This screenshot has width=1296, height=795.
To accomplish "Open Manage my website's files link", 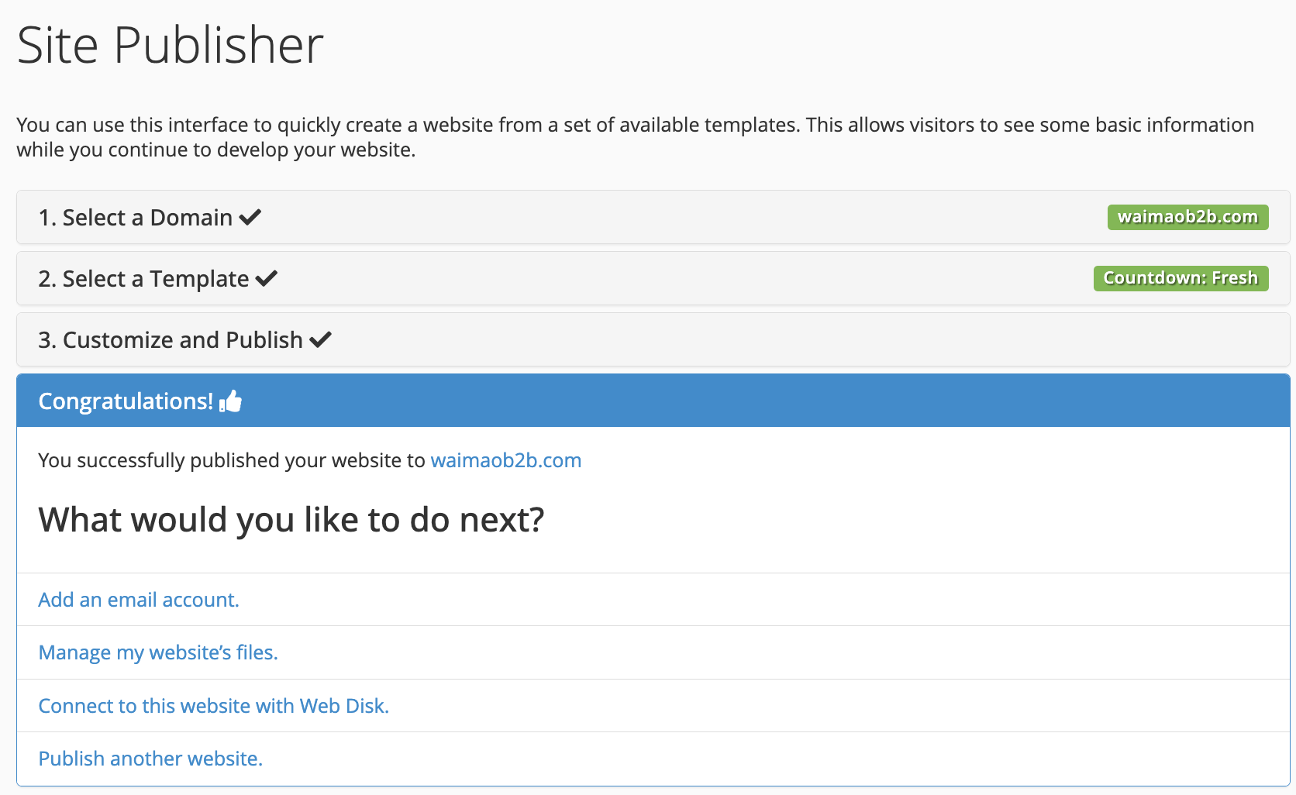I will [x=158, y=652].
